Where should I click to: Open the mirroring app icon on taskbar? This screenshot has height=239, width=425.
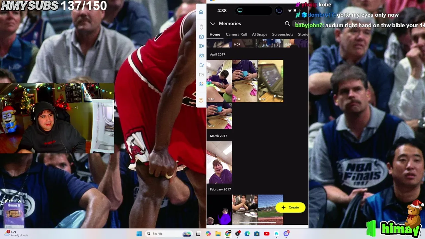click(x=276, y=234)
